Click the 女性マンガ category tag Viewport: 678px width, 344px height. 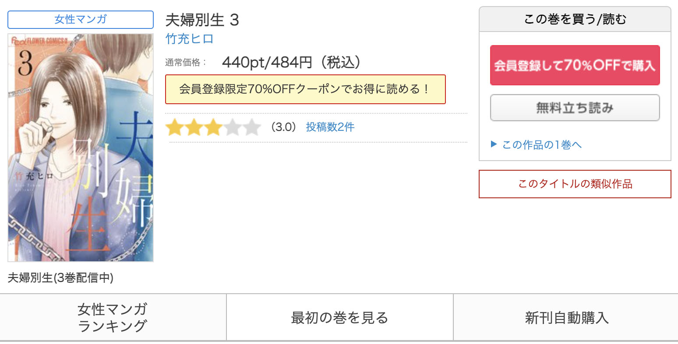pos(81,19)
